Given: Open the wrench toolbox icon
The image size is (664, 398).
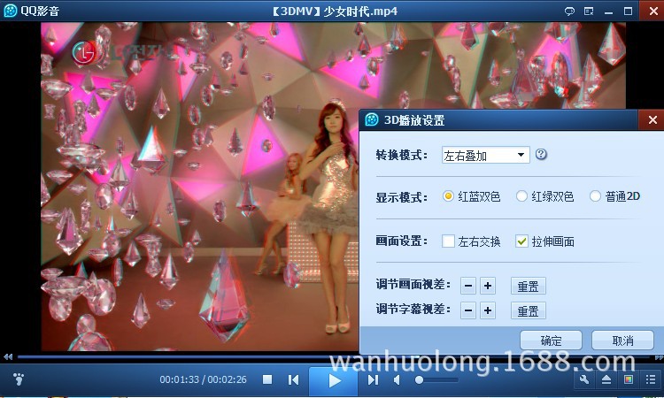Looking at the screenshot, I should point(584,379).
